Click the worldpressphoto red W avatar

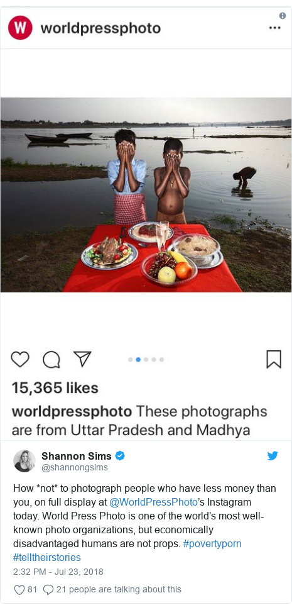[x=20, y=28]
